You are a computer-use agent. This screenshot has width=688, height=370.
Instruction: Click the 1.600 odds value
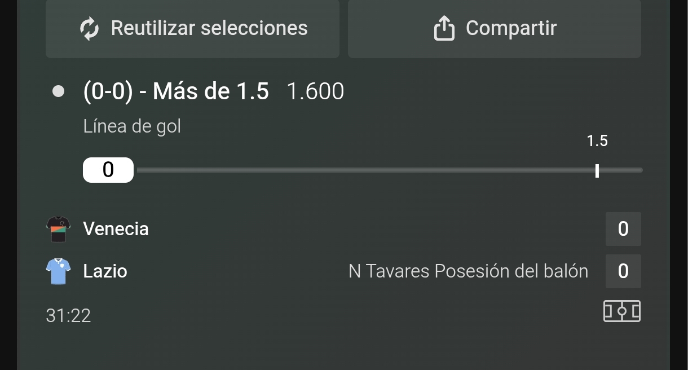(315, 91)
